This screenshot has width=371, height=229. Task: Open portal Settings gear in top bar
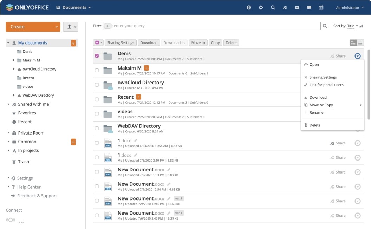click(261, 7)
